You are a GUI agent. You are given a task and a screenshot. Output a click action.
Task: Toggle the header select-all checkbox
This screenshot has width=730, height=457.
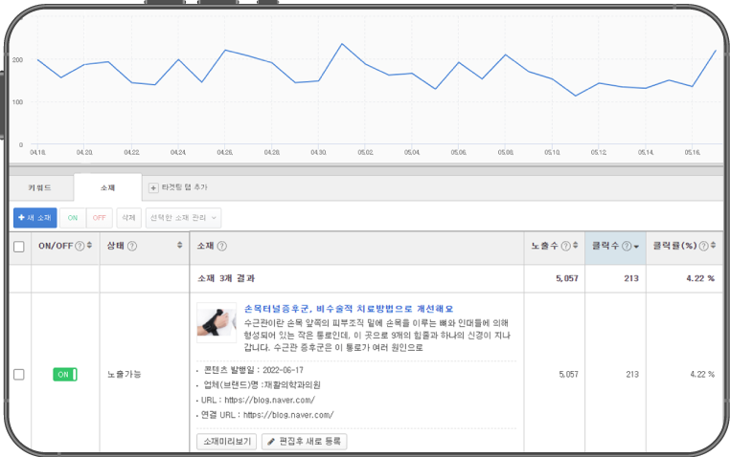19,247
